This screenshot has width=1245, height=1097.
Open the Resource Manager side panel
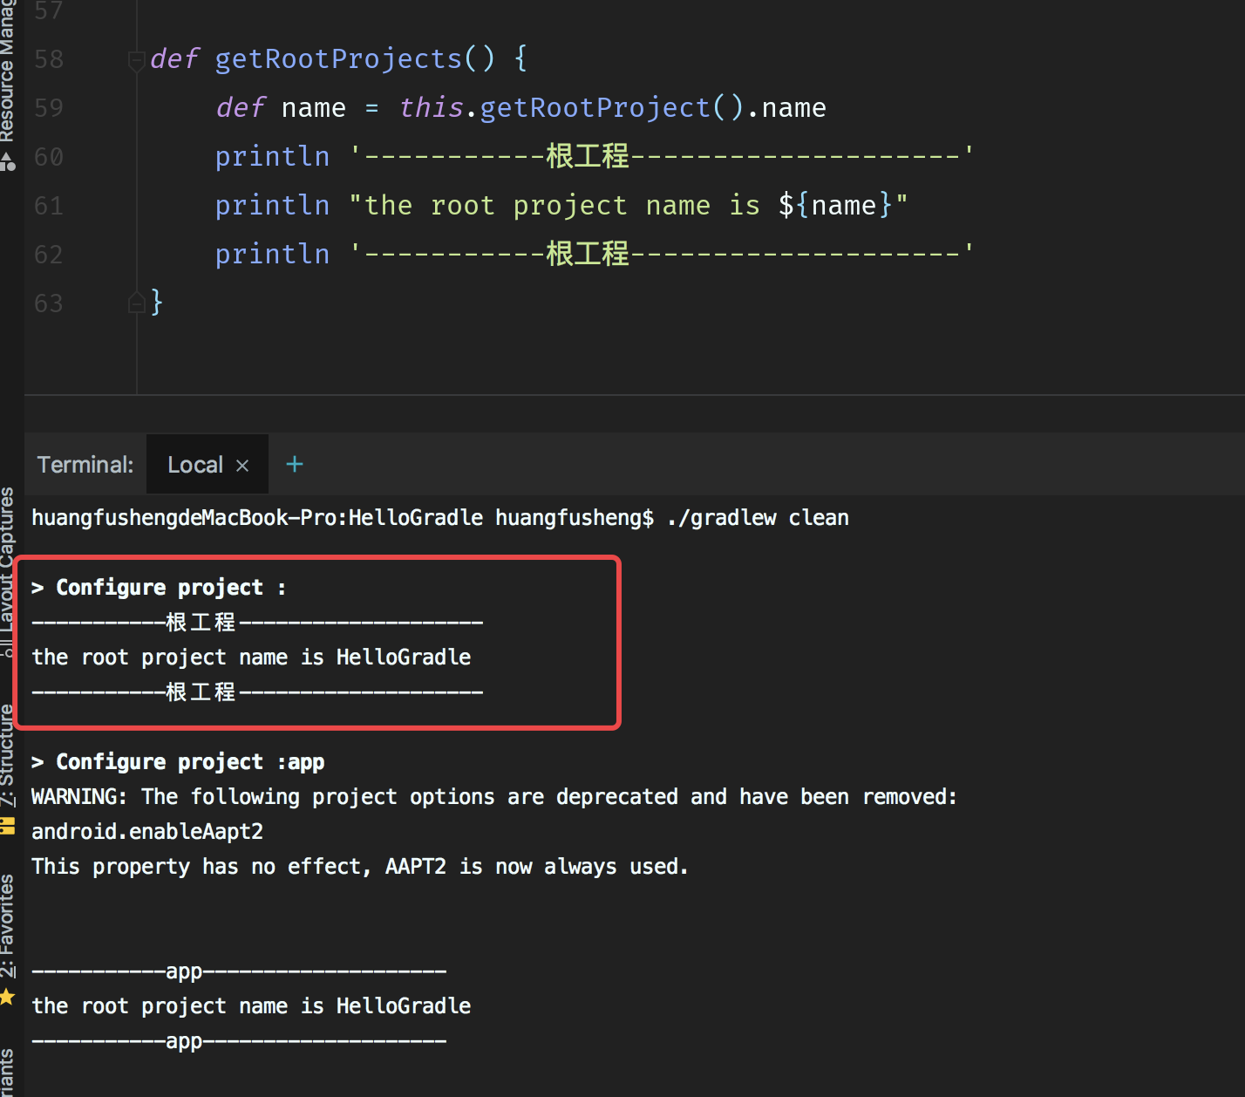8,72
